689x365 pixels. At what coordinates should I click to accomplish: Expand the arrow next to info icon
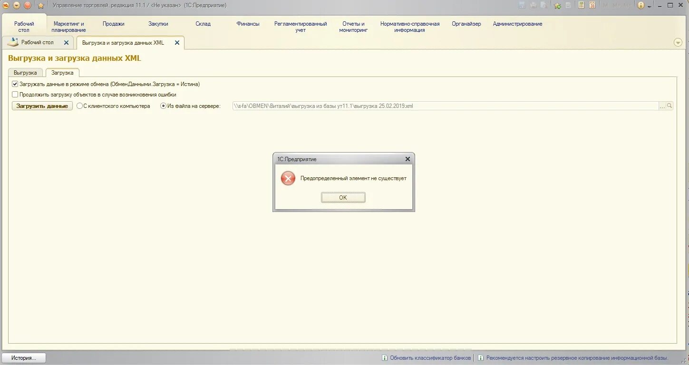point(650,6)
